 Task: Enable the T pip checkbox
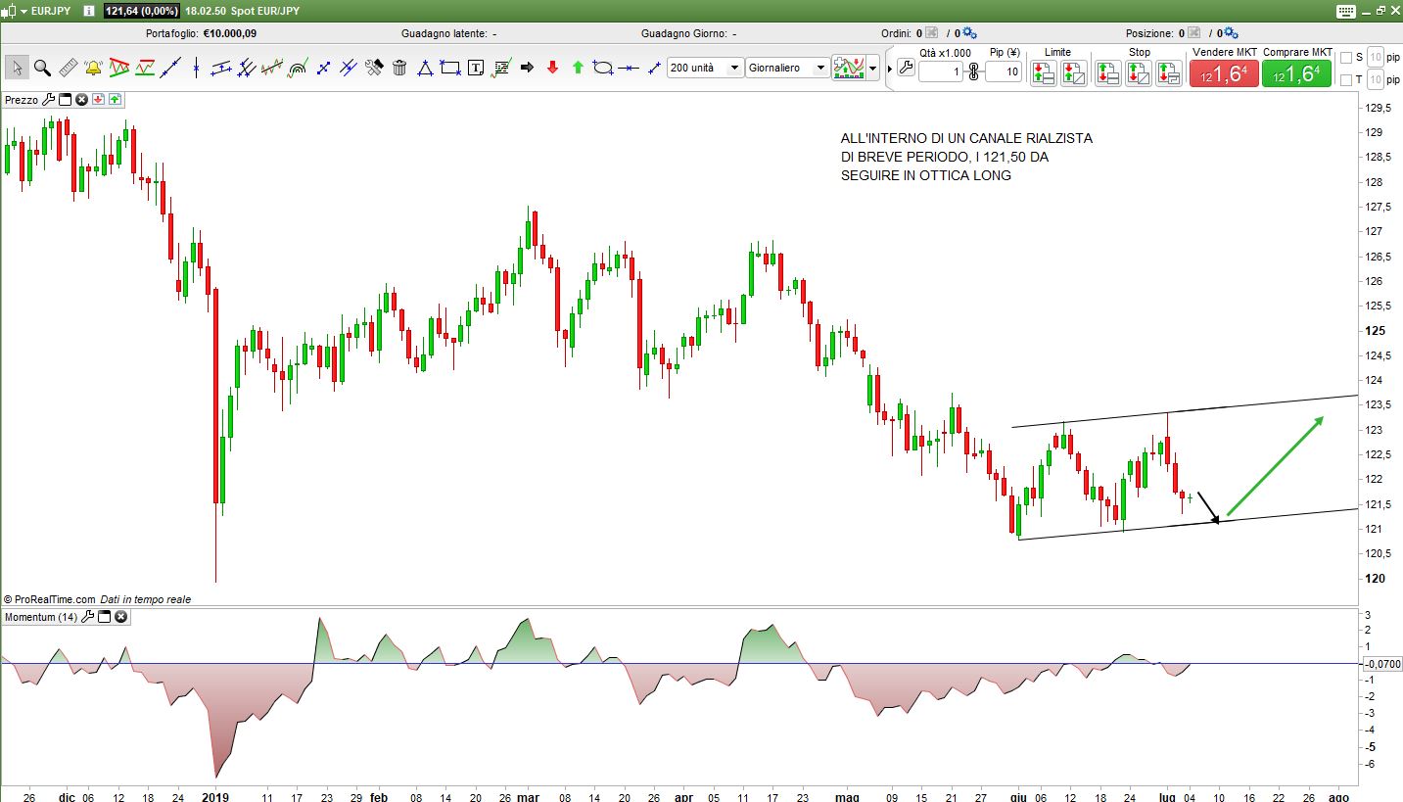[x=1345, y=79]
